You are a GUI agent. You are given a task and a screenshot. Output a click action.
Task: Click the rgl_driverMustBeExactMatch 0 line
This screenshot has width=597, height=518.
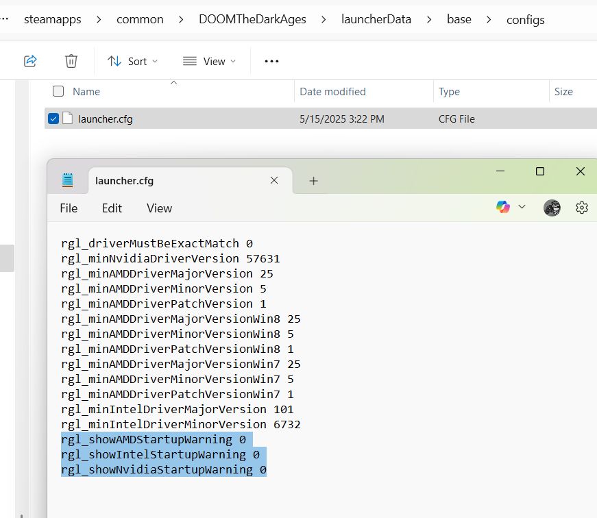pyautogui.click(x=157, y=244)
